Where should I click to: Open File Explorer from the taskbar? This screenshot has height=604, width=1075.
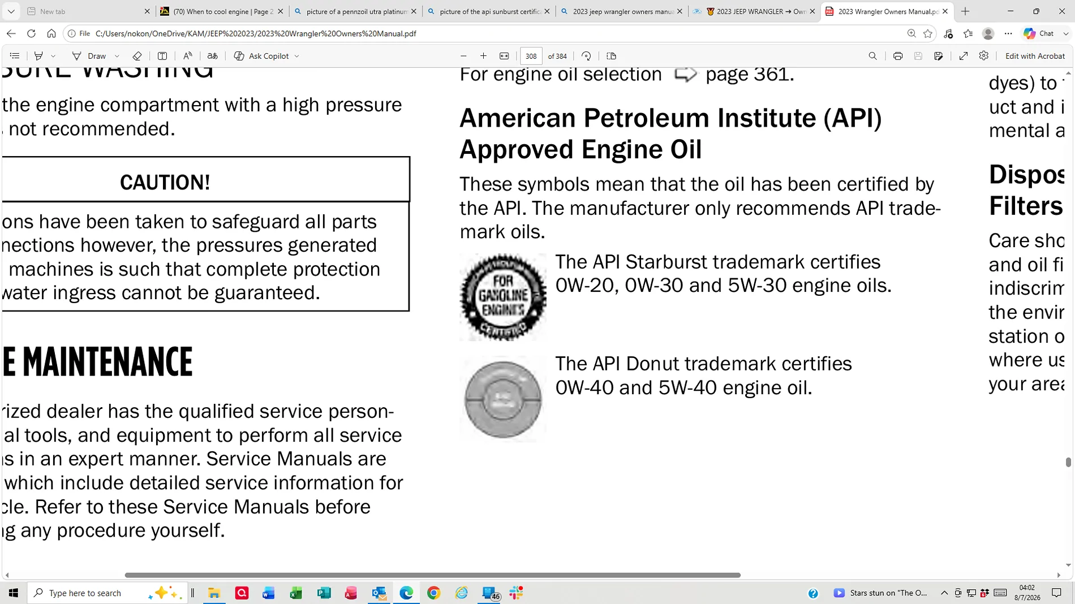[x=214, y=593]
